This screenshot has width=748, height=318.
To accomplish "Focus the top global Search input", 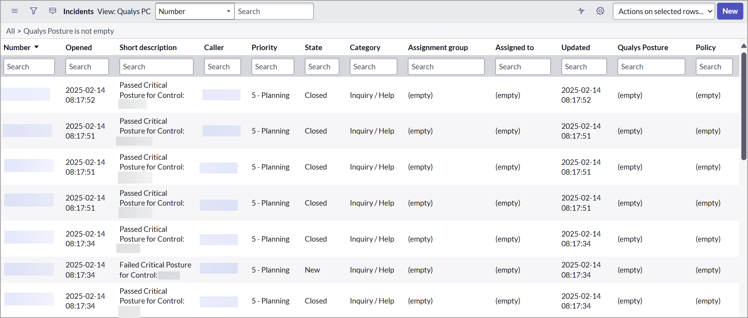I will coord(273,11).
